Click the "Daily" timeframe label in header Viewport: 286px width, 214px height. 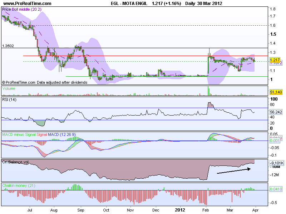(x=190, y=4)
